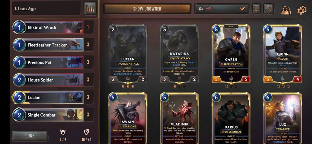Select the Garen champion card

231,53
